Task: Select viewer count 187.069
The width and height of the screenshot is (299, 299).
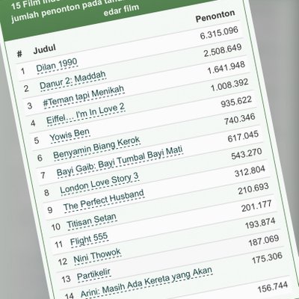Action: [x=264, y=241]
